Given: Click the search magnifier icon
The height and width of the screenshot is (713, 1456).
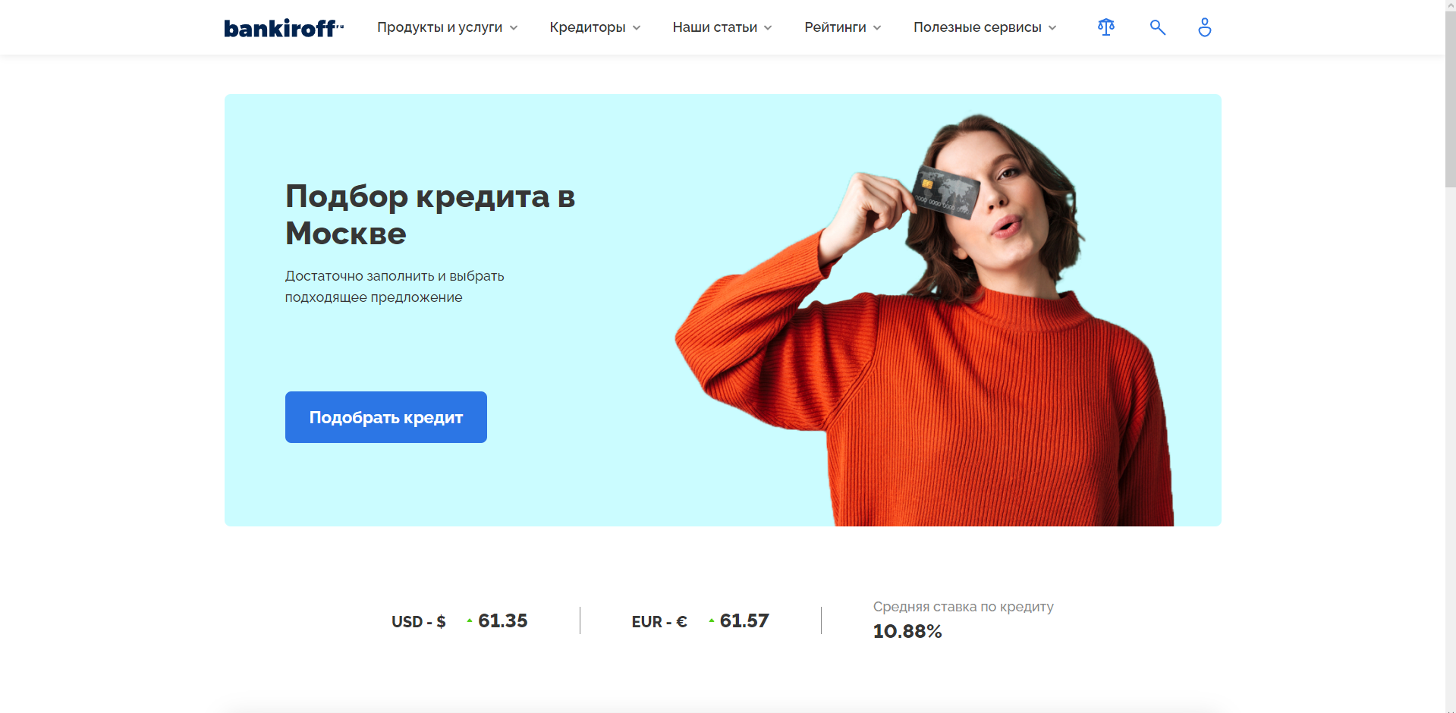Looking at the screenshot, I should click(1157, 27).
